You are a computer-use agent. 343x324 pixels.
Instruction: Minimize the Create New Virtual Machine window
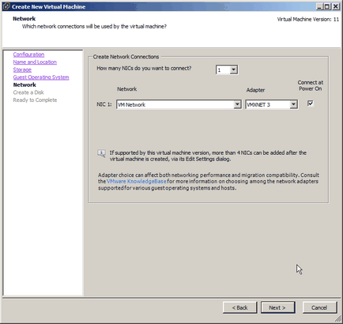tap(319, 6)
